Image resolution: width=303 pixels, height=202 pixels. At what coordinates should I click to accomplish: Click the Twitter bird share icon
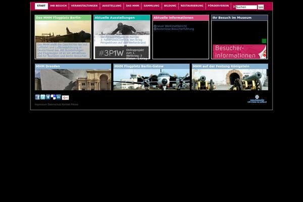point(43,97)
